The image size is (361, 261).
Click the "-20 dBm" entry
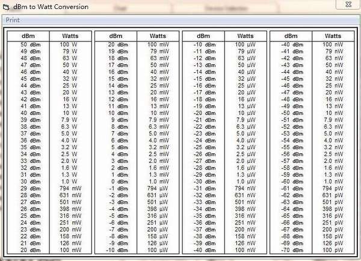click(x=205, y=113)
